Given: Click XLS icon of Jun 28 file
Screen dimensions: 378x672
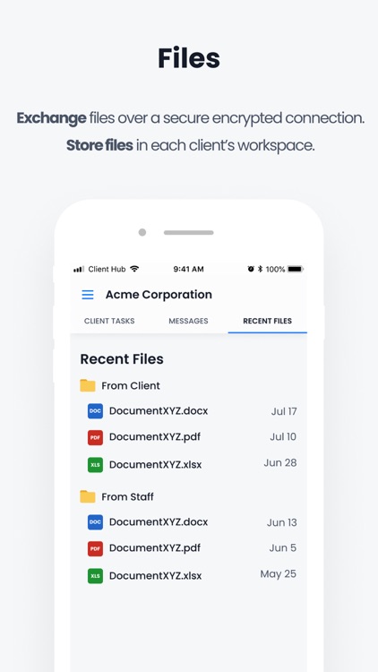Looking at the screenshot, I should coord(95,464).
